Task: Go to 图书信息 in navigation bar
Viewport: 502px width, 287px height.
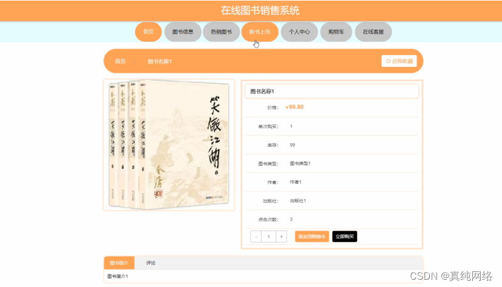Action: click(183, 31)
